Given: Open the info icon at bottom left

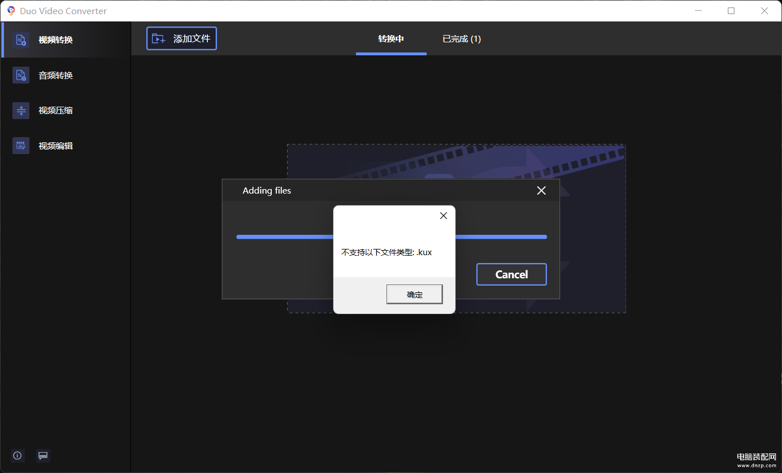Looking at the screenshot, I should [18, 456].
